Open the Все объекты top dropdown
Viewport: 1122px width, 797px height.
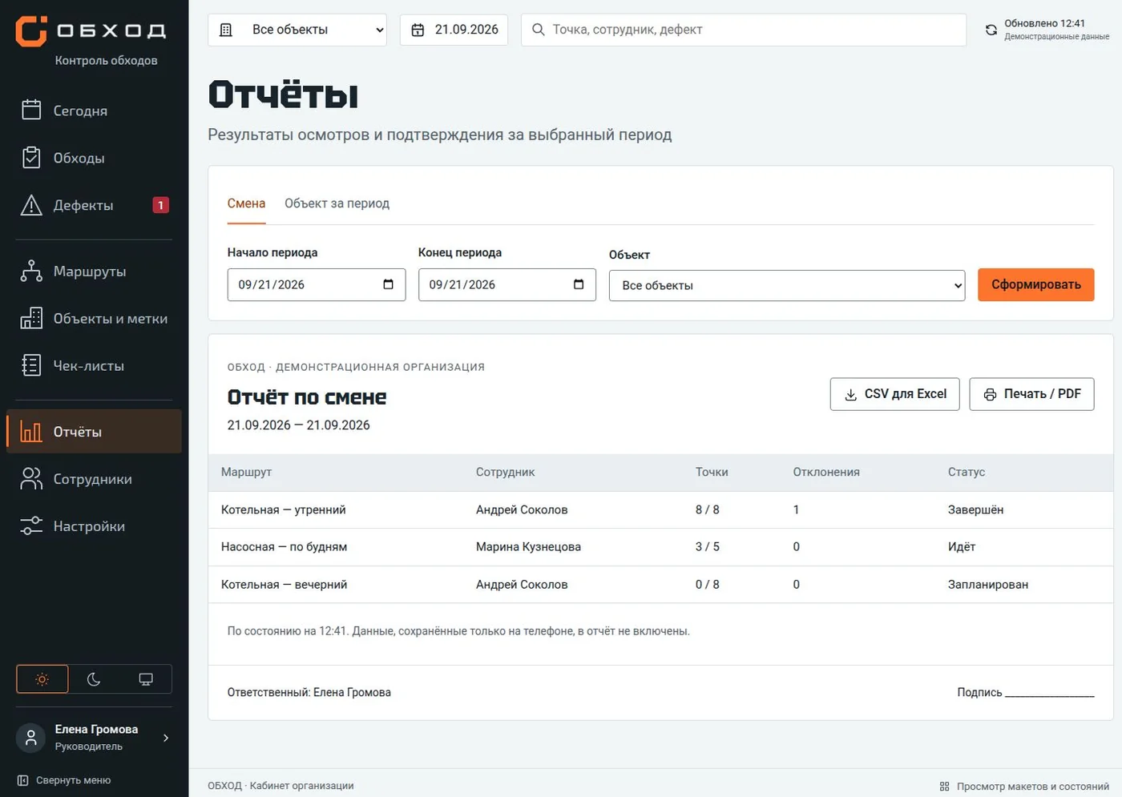297,30
